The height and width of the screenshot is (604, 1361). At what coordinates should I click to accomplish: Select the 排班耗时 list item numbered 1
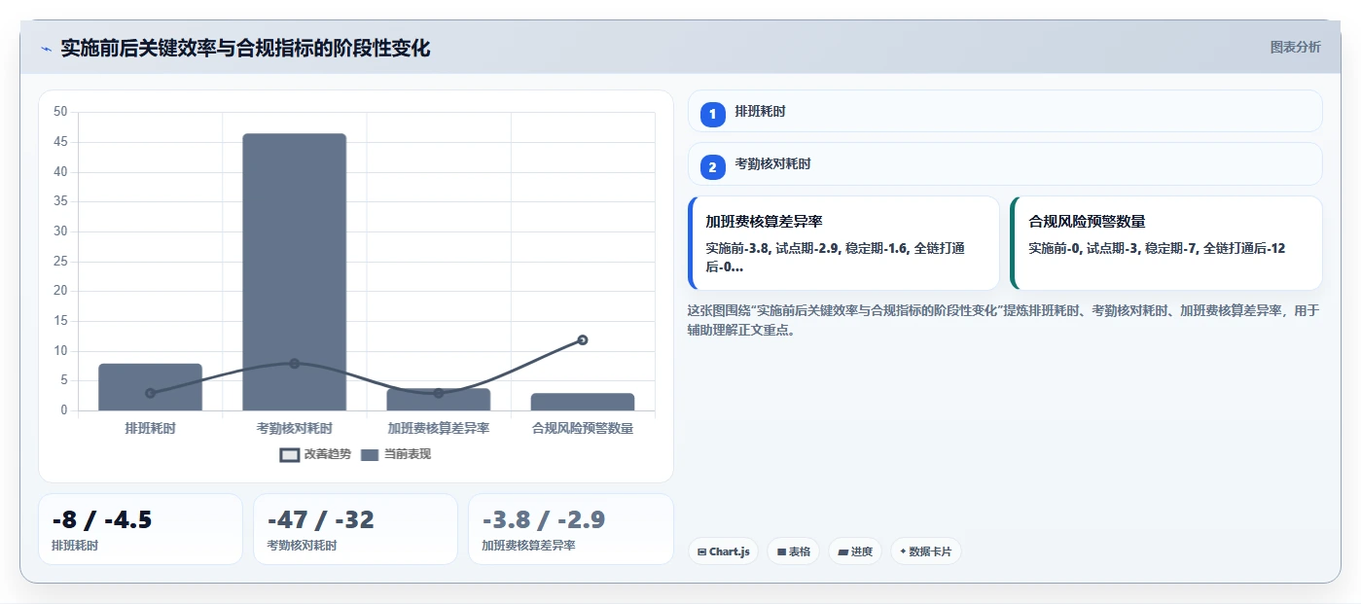coord(1005,111)
